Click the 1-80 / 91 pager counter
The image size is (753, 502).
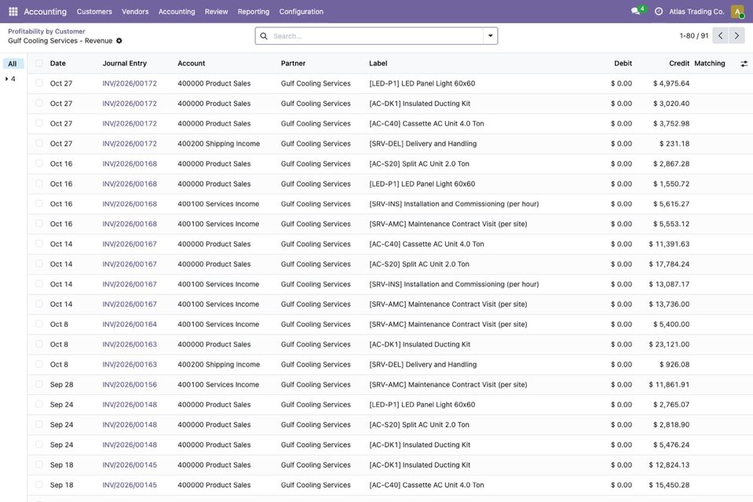(693, 36)
